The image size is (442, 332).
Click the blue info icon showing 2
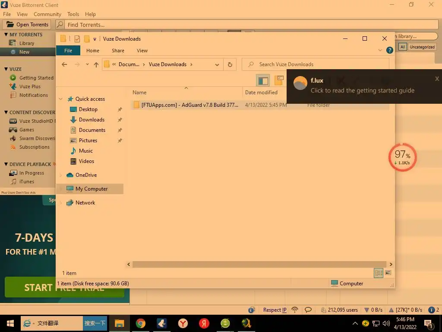(434, 310)
